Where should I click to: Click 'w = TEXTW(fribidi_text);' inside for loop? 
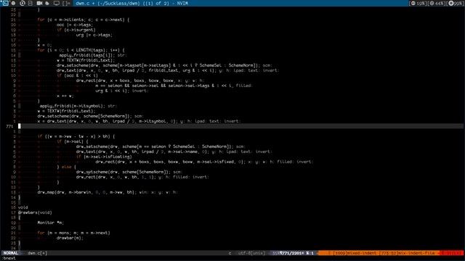86,60
